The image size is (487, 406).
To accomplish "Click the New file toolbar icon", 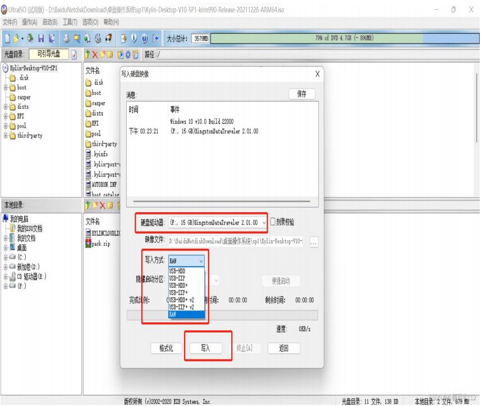I will click(x=8, y=39).
